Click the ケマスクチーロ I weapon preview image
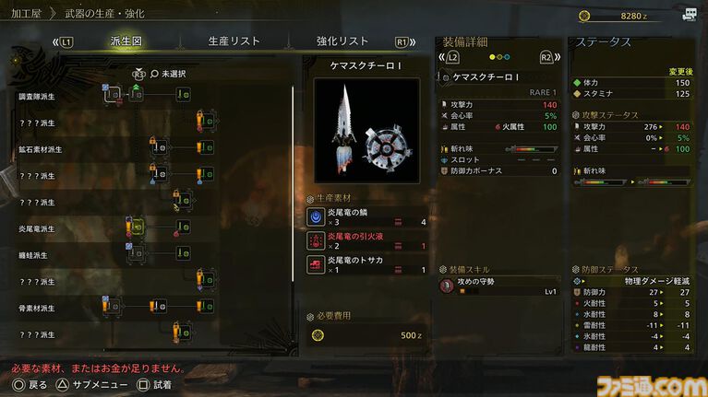708x397 pixels. click(366, 131)
